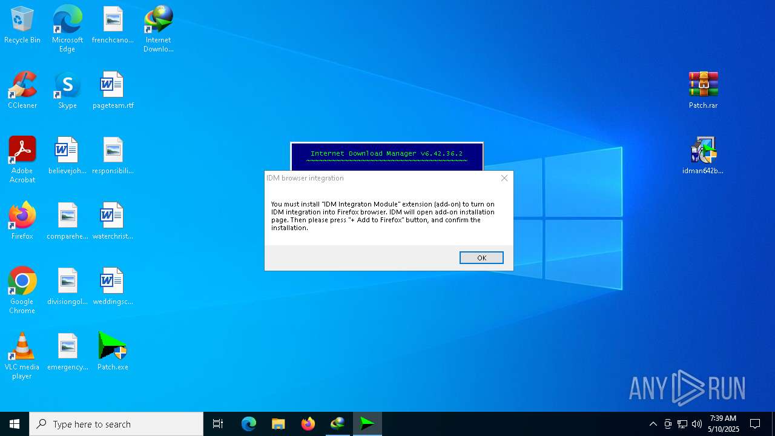775x436 pixels.
Task: Click the Meet Now tray icon
Action: [x=668, y=424]
